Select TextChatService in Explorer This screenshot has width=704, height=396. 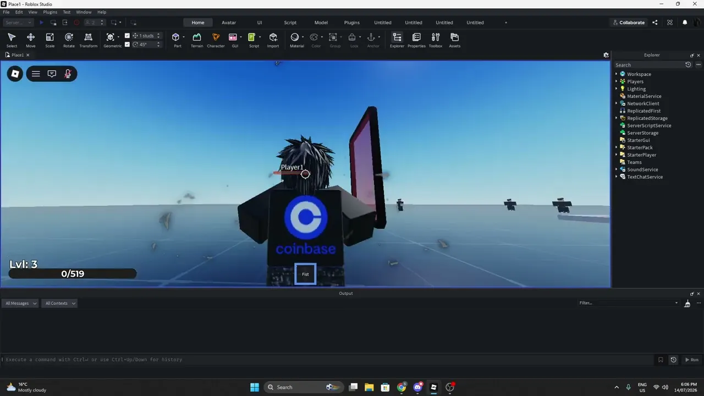click(645, 177)
